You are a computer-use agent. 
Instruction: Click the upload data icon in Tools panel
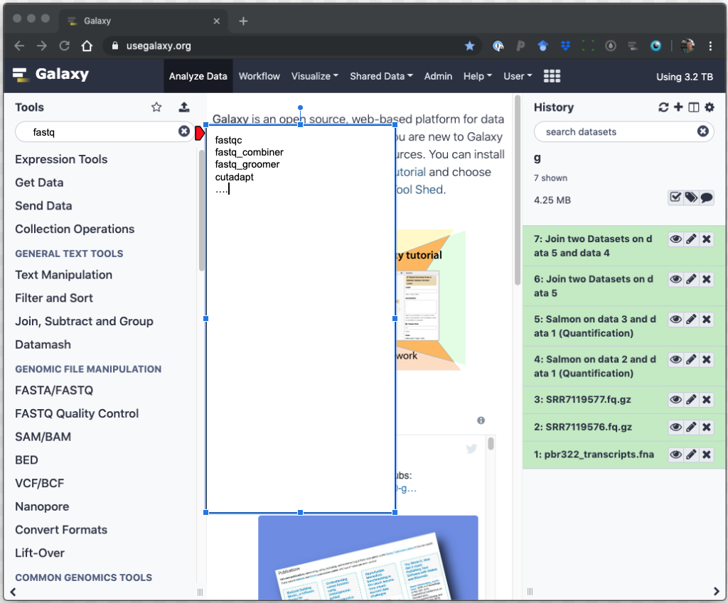[184, 107]
